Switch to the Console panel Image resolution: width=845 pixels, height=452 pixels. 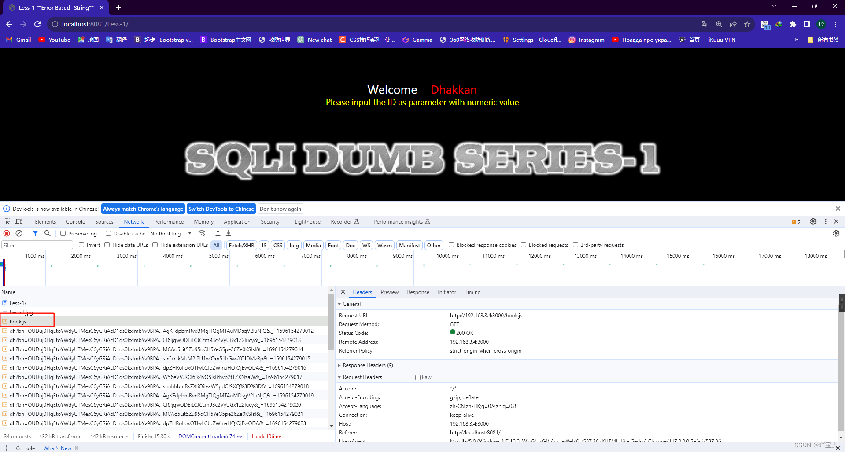click(x=75, y=221)
